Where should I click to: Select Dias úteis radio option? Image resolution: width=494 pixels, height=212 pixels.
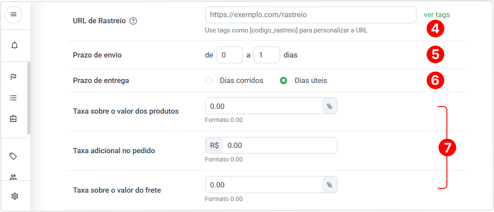pyautogui.click(x=284, y=80)
